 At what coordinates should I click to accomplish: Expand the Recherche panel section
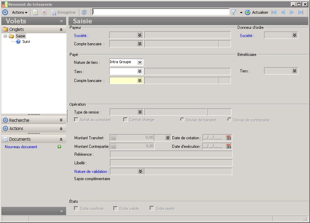61,120
